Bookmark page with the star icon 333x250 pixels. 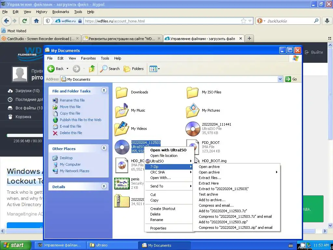(x=243, y=21)
